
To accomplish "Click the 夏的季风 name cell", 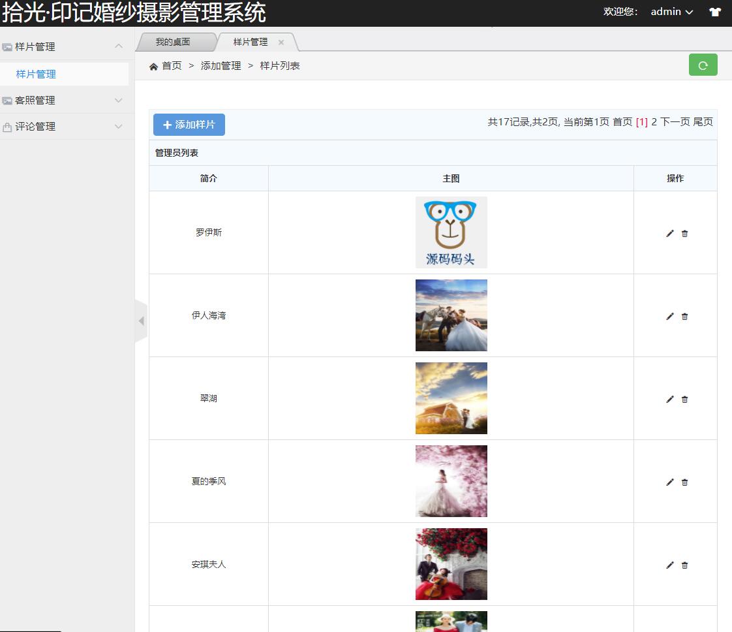I will tap(209, 481).
